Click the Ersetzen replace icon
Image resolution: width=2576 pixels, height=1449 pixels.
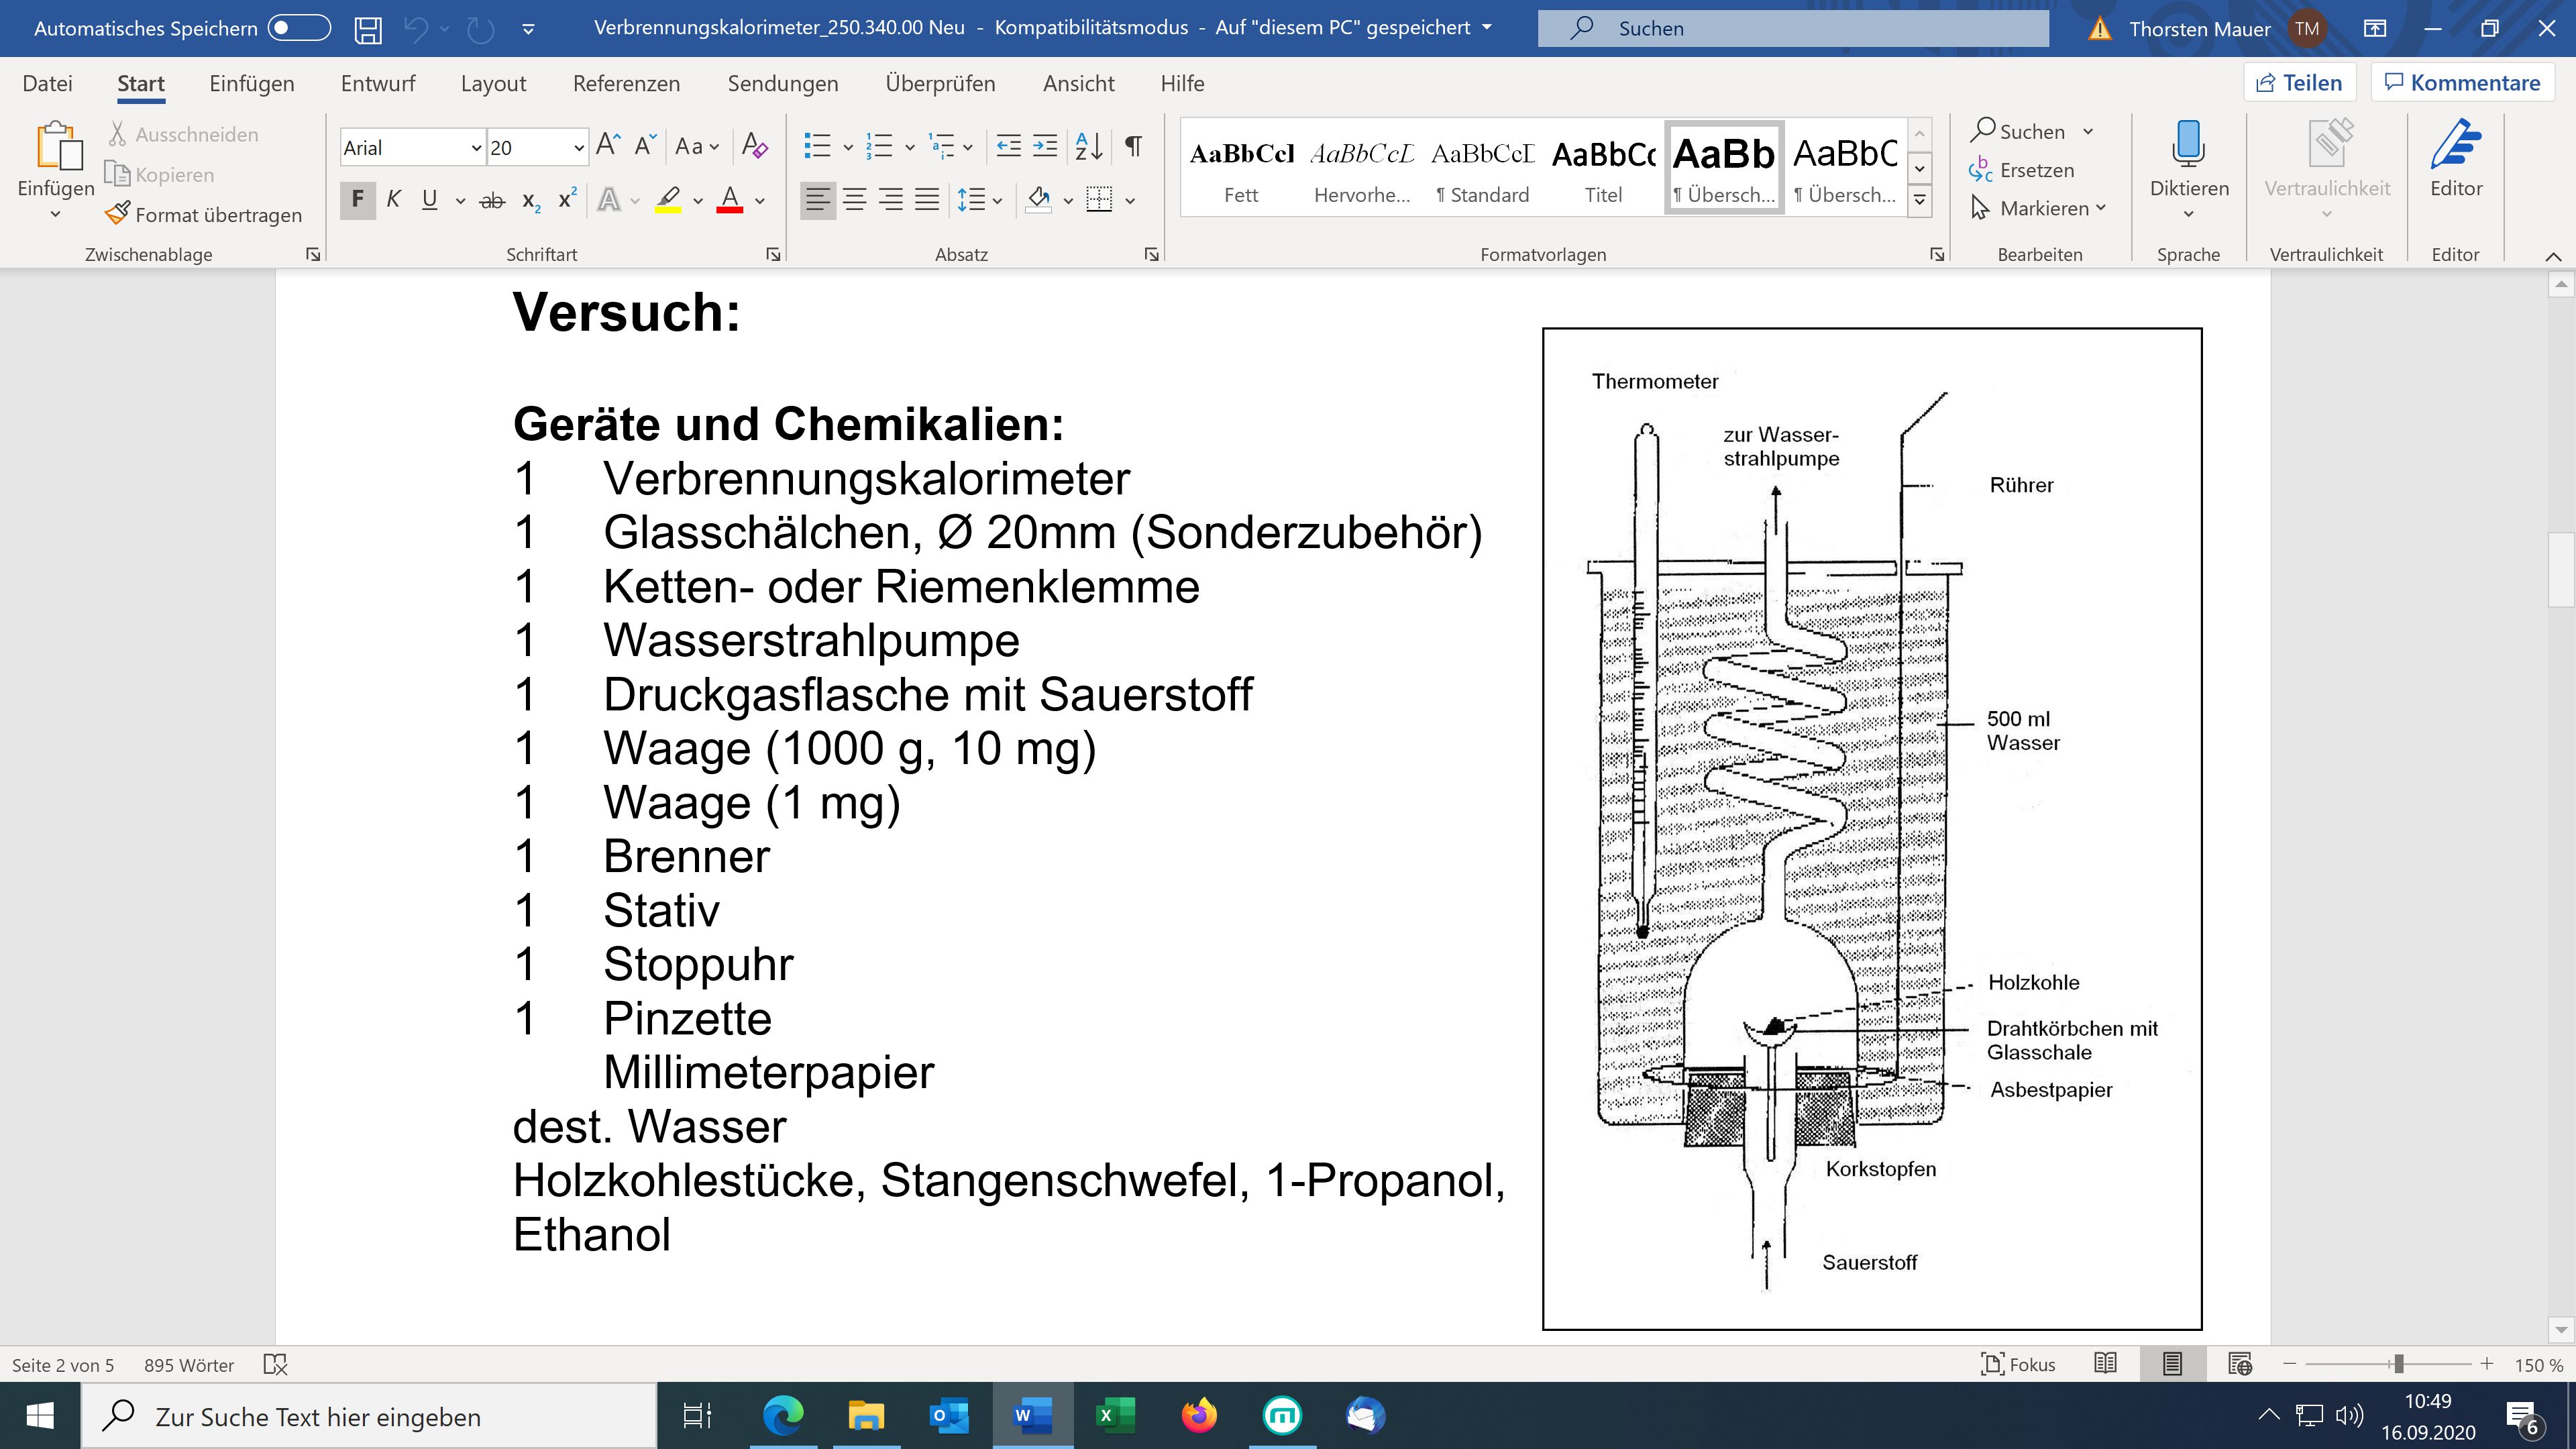coord(2021,170)
